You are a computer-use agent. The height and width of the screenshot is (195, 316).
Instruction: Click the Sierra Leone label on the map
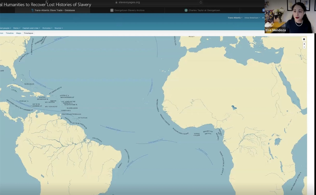tap(165, 120)
